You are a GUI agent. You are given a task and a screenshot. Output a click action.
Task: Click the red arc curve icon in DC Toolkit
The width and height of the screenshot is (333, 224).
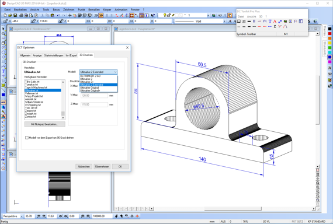(285, 26)
